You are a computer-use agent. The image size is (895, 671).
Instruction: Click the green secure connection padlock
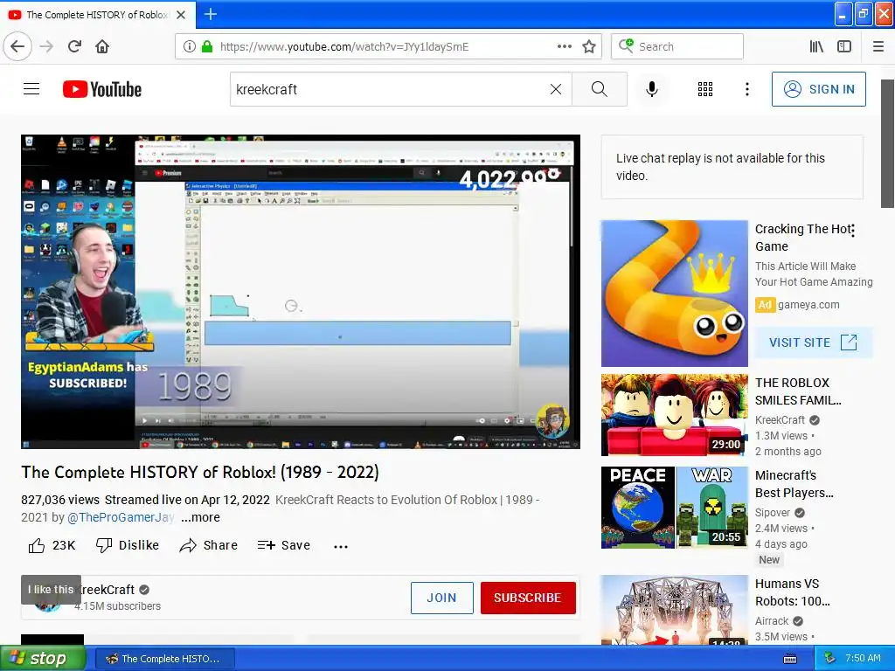coord(207,46)
